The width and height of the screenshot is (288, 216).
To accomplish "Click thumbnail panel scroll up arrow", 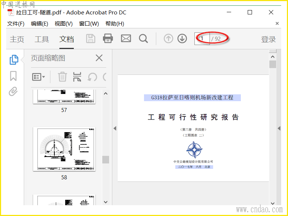I will click(105, 94).
